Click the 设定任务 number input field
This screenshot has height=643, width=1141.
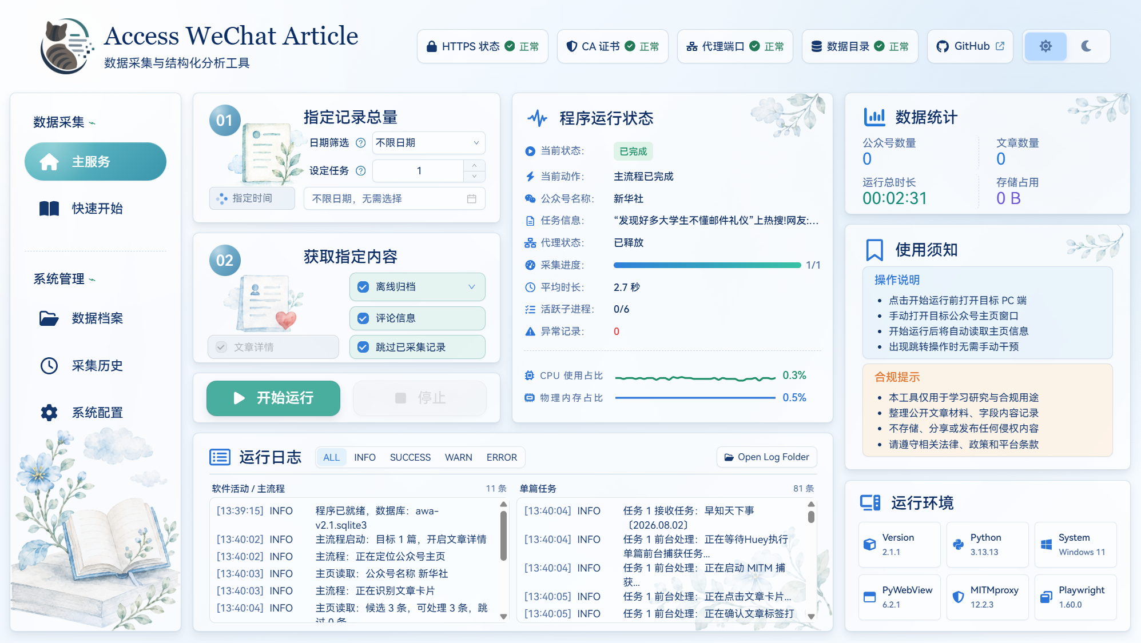tap(418, 171)
